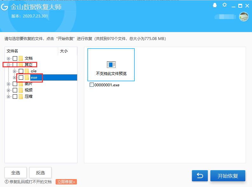Expand the exe tree node

tap(15, 78)
